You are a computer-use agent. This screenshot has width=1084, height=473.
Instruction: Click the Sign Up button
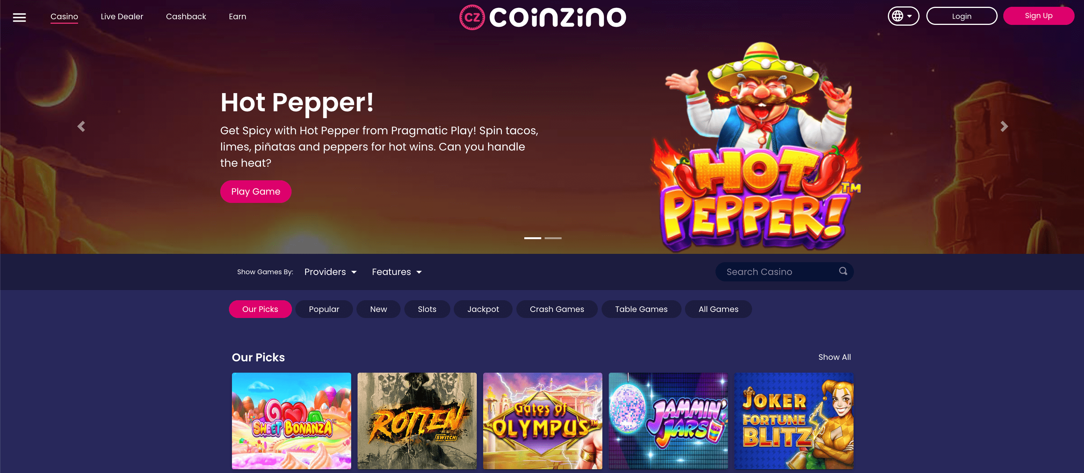coord(1038,16)
